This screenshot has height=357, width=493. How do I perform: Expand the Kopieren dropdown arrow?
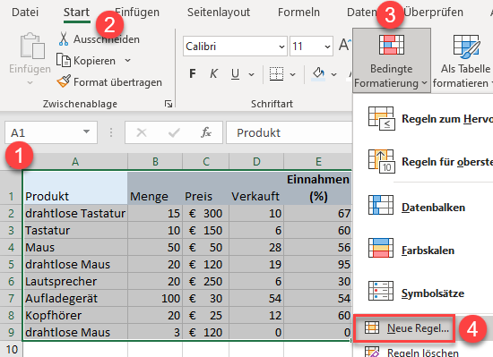(127, 60)
